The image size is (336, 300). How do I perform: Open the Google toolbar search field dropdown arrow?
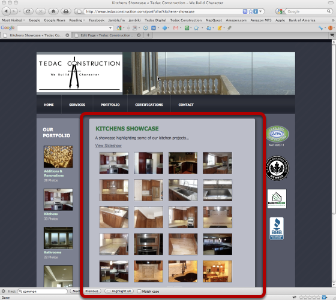110,28
